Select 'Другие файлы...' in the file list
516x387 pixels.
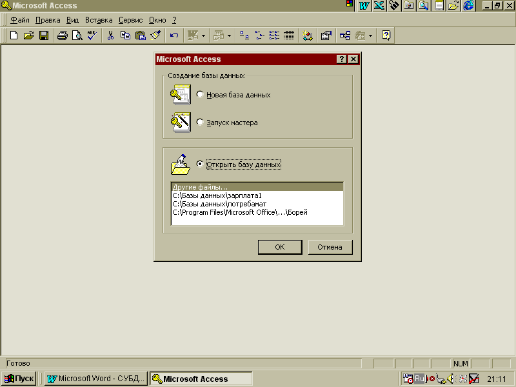click(x=257, y=187)
